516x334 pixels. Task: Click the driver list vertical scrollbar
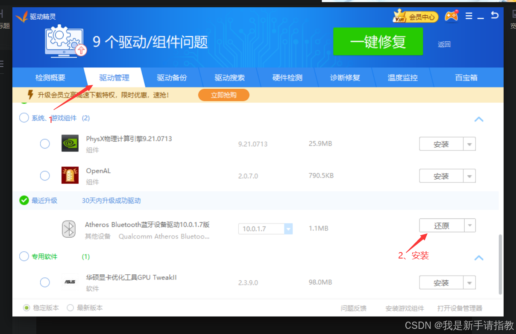500,264
